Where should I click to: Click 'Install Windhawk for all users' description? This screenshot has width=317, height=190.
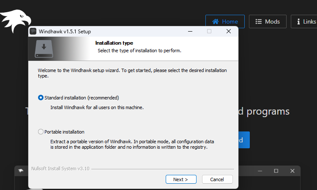[97, 107]
